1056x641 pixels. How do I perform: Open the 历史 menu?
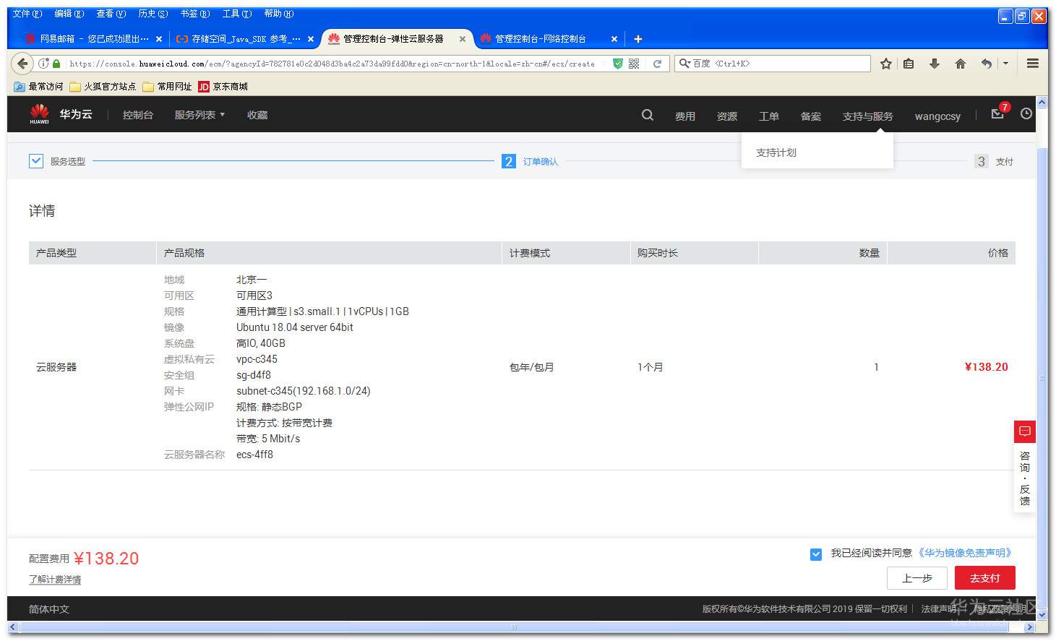tap(153, 14)
